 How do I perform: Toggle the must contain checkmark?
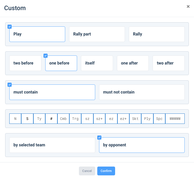coord(10,85)
